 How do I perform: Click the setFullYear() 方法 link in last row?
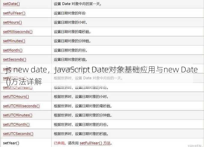tap(95, 143)
